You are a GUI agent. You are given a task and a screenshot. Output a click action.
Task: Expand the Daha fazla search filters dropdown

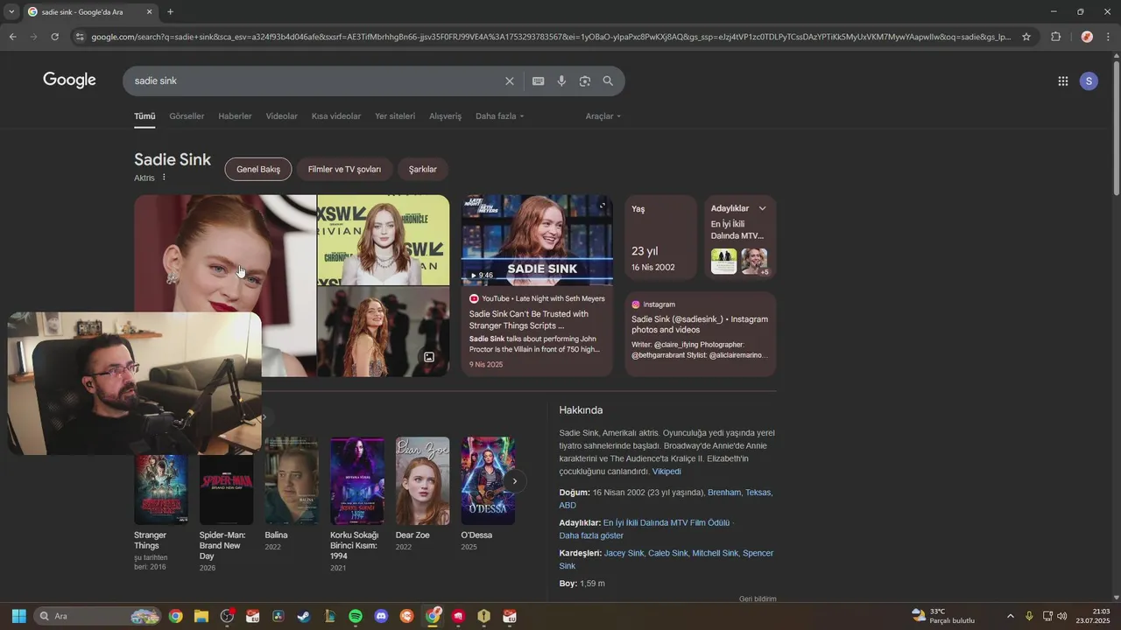[x=499, y=115]
